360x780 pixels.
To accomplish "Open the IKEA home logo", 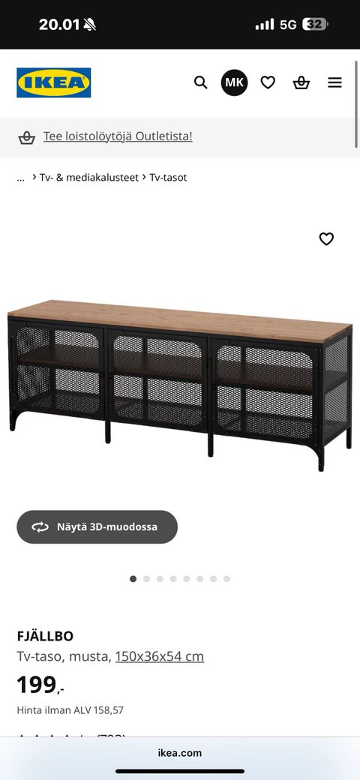I will coord(54,82).
